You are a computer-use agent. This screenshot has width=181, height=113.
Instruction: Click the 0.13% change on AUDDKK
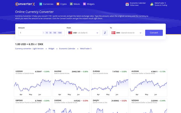pos(163,72)
